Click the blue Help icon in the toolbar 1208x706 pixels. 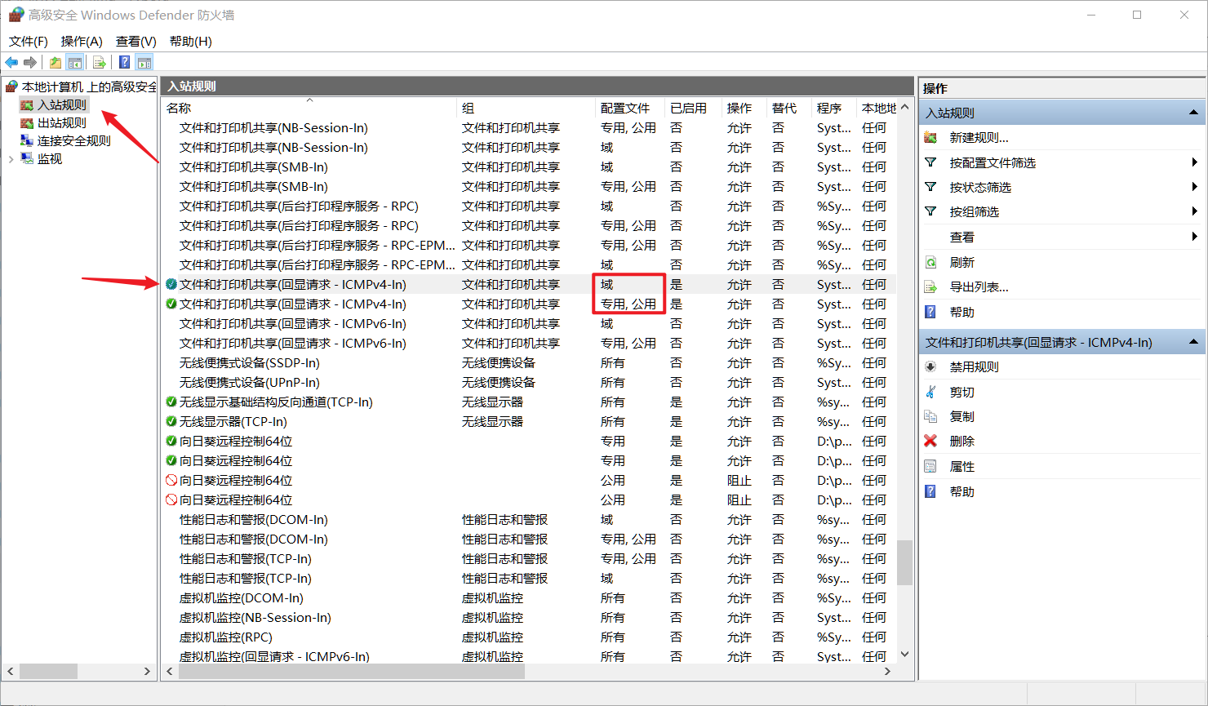[x=124, y=63]
